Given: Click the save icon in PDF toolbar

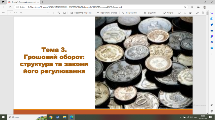Looking at the screenshot, I should [185, 13].
